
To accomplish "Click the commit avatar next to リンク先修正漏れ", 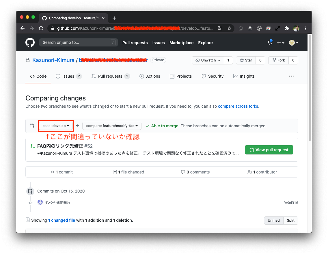I will [40, 203].
